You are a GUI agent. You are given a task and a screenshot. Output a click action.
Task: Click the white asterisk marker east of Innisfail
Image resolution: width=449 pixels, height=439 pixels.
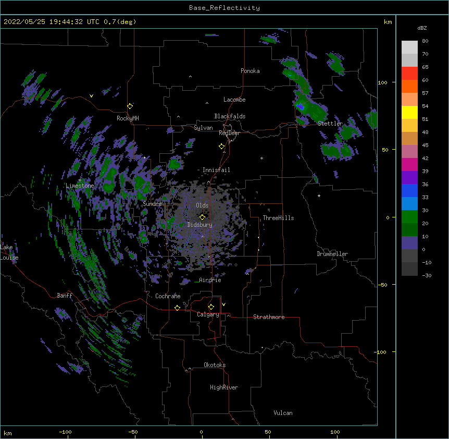pos(261,158)
